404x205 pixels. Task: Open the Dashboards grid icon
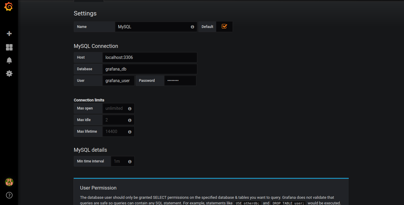click(x=9, y=47)
